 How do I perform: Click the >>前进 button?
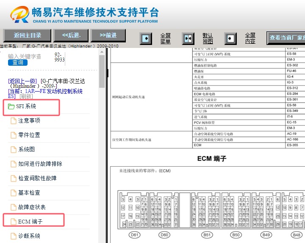(108, 36)
